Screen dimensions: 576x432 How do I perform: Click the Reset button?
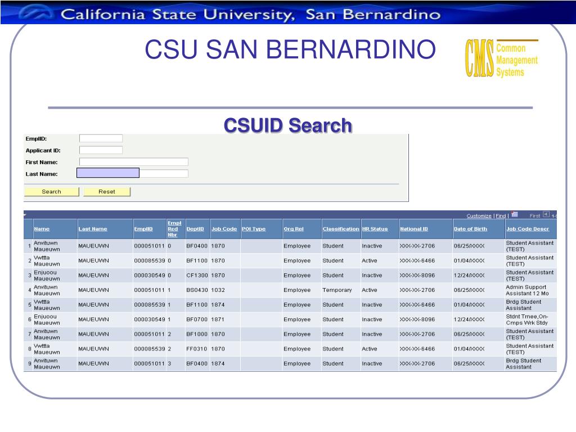coord(107,192)
